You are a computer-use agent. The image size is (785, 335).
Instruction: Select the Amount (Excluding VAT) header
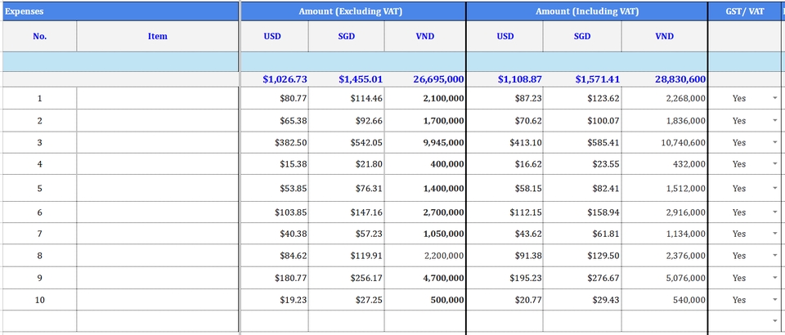coord(352,11)
